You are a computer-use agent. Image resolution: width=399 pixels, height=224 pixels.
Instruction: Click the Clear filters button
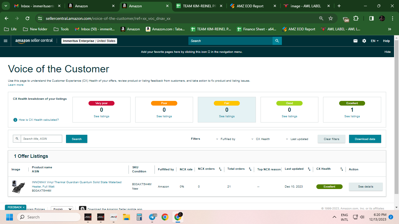332,139
